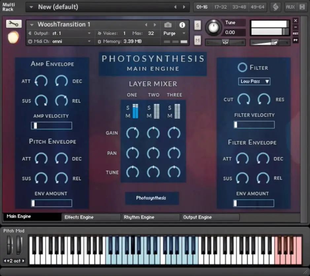
Task: Switch to the Rhythm Engine tab
Action: [x=151, y=217]
